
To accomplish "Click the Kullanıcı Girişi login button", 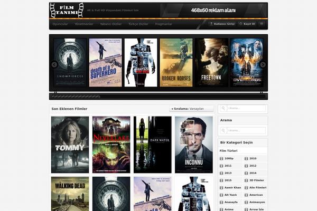I will pos(222,24).
